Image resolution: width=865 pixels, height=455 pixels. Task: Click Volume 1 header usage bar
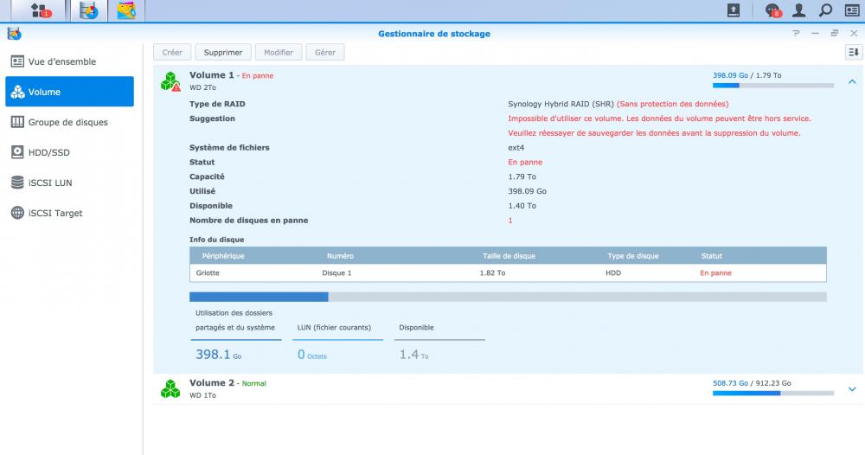point(772,86)
